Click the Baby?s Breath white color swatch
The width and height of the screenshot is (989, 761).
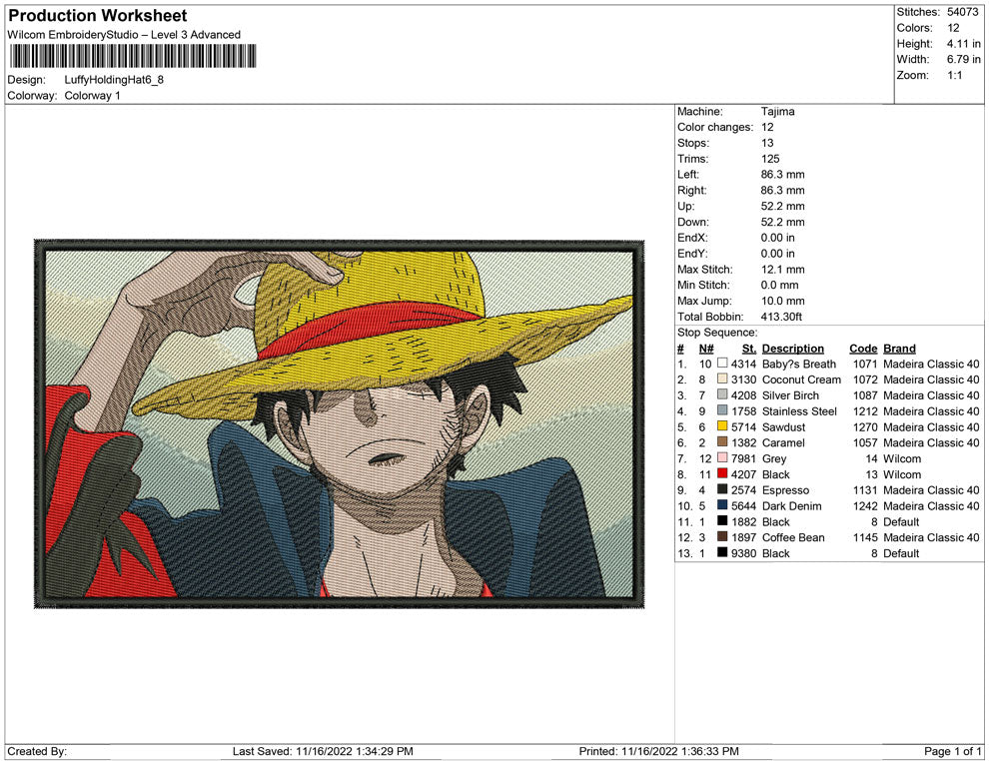pyautogui.click(x=722, y=364)
